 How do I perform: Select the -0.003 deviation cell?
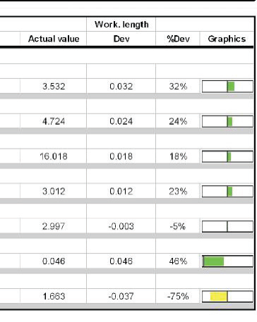point(121,226)
